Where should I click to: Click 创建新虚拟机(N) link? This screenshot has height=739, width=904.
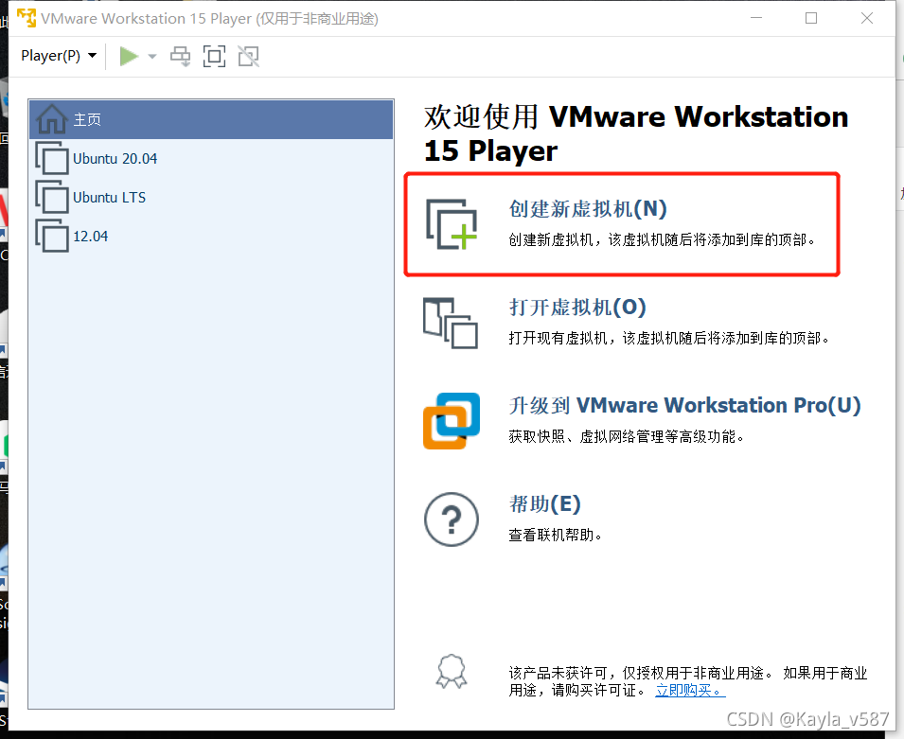pyautogui.click(x=588, y=209)
